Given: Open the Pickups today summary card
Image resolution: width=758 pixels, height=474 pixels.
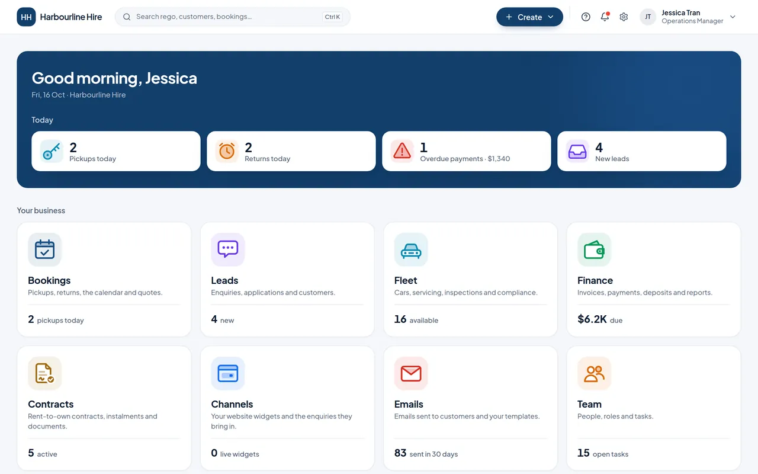Looking at the screenshot, I should click(116, 151).
